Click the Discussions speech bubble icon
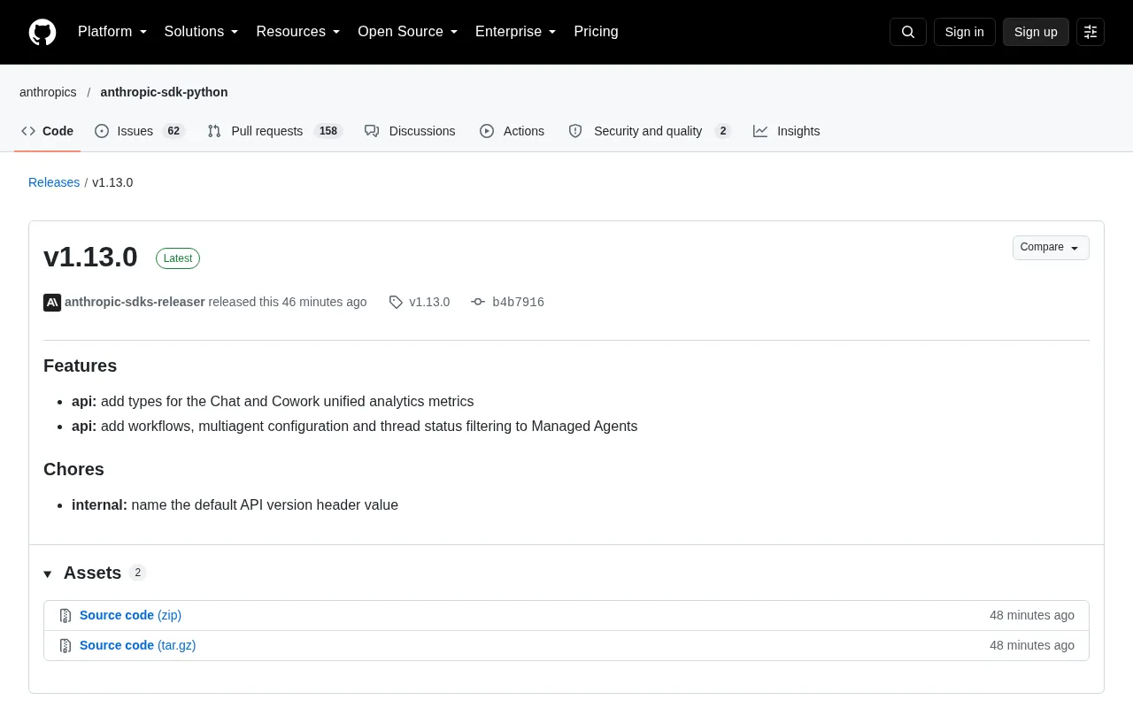1133x708 pixels. (x=372, y=131)
